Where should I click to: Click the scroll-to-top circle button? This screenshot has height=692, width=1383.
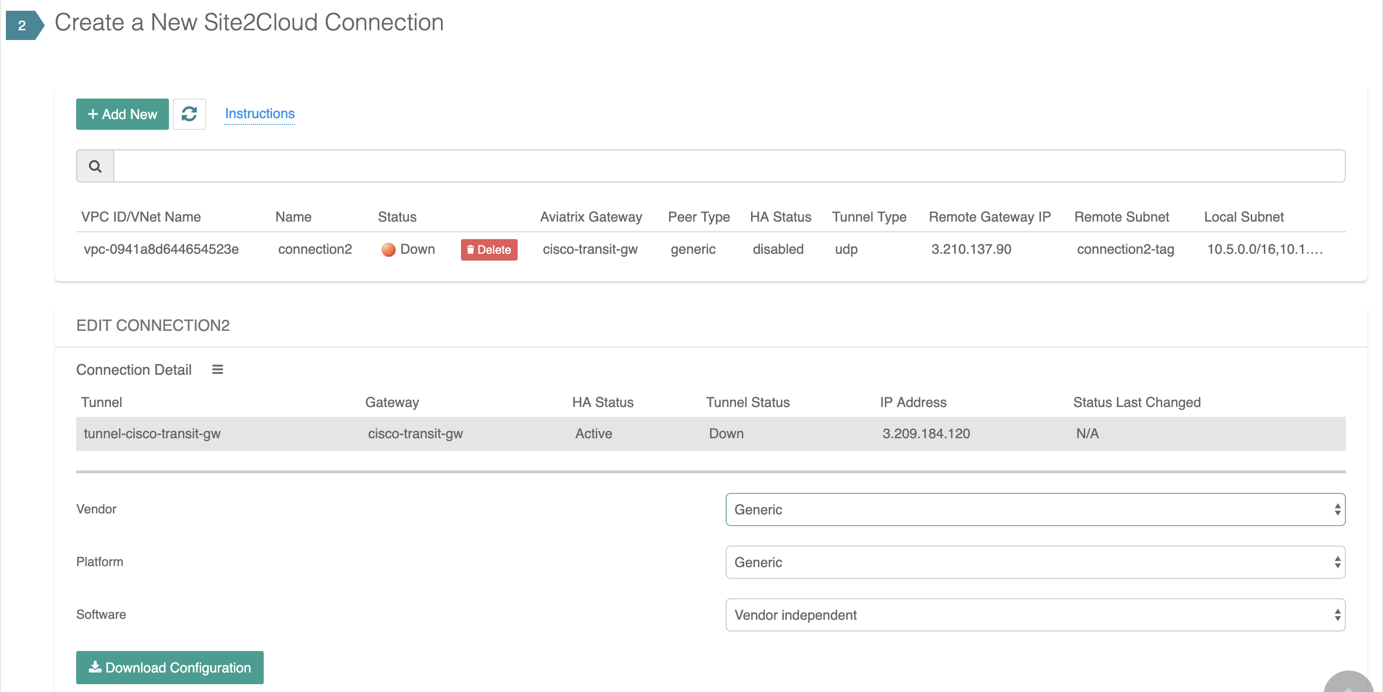1349,682
